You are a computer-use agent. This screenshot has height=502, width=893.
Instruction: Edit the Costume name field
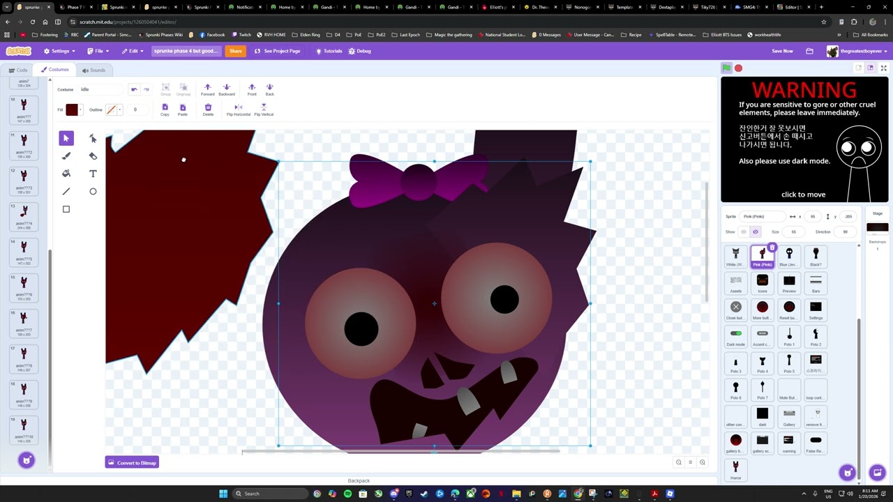click(101, 89)
